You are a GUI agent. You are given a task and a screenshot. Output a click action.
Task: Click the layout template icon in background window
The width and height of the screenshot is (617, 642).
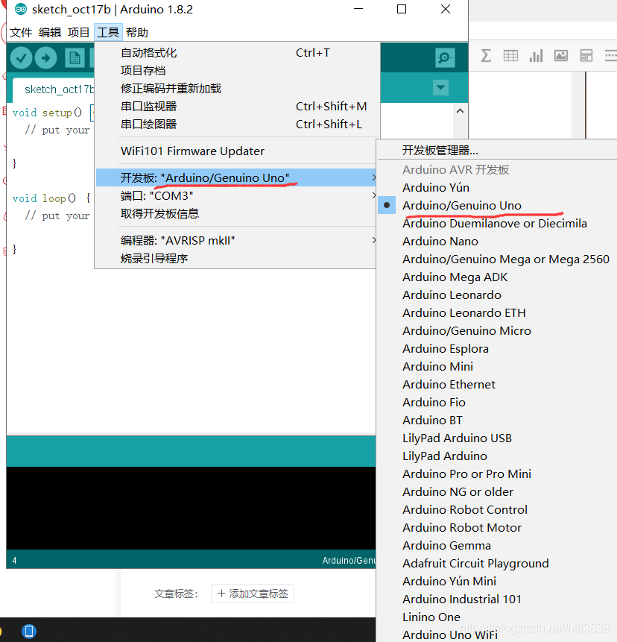586,55
